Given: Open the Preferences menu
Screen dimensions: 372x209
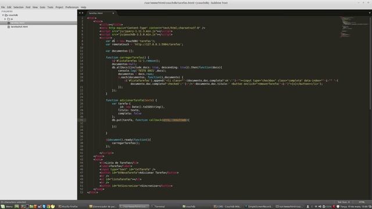Looking at the screenshot, I should click(72, 7).
